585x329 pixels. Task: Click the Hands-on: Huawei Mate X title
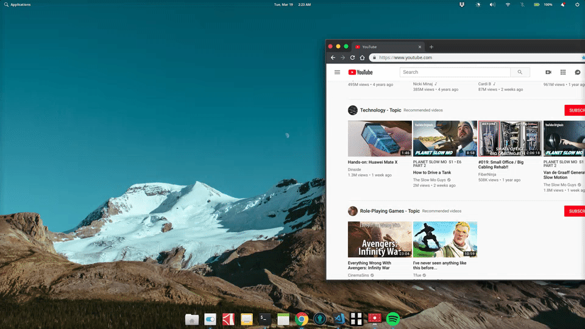coord(373,162)
